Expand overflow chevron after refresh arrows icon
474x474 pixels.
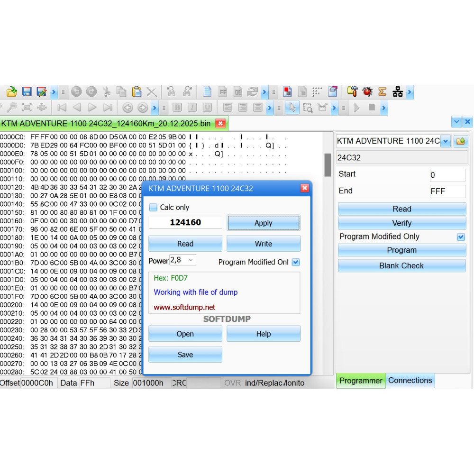[264, 91]
